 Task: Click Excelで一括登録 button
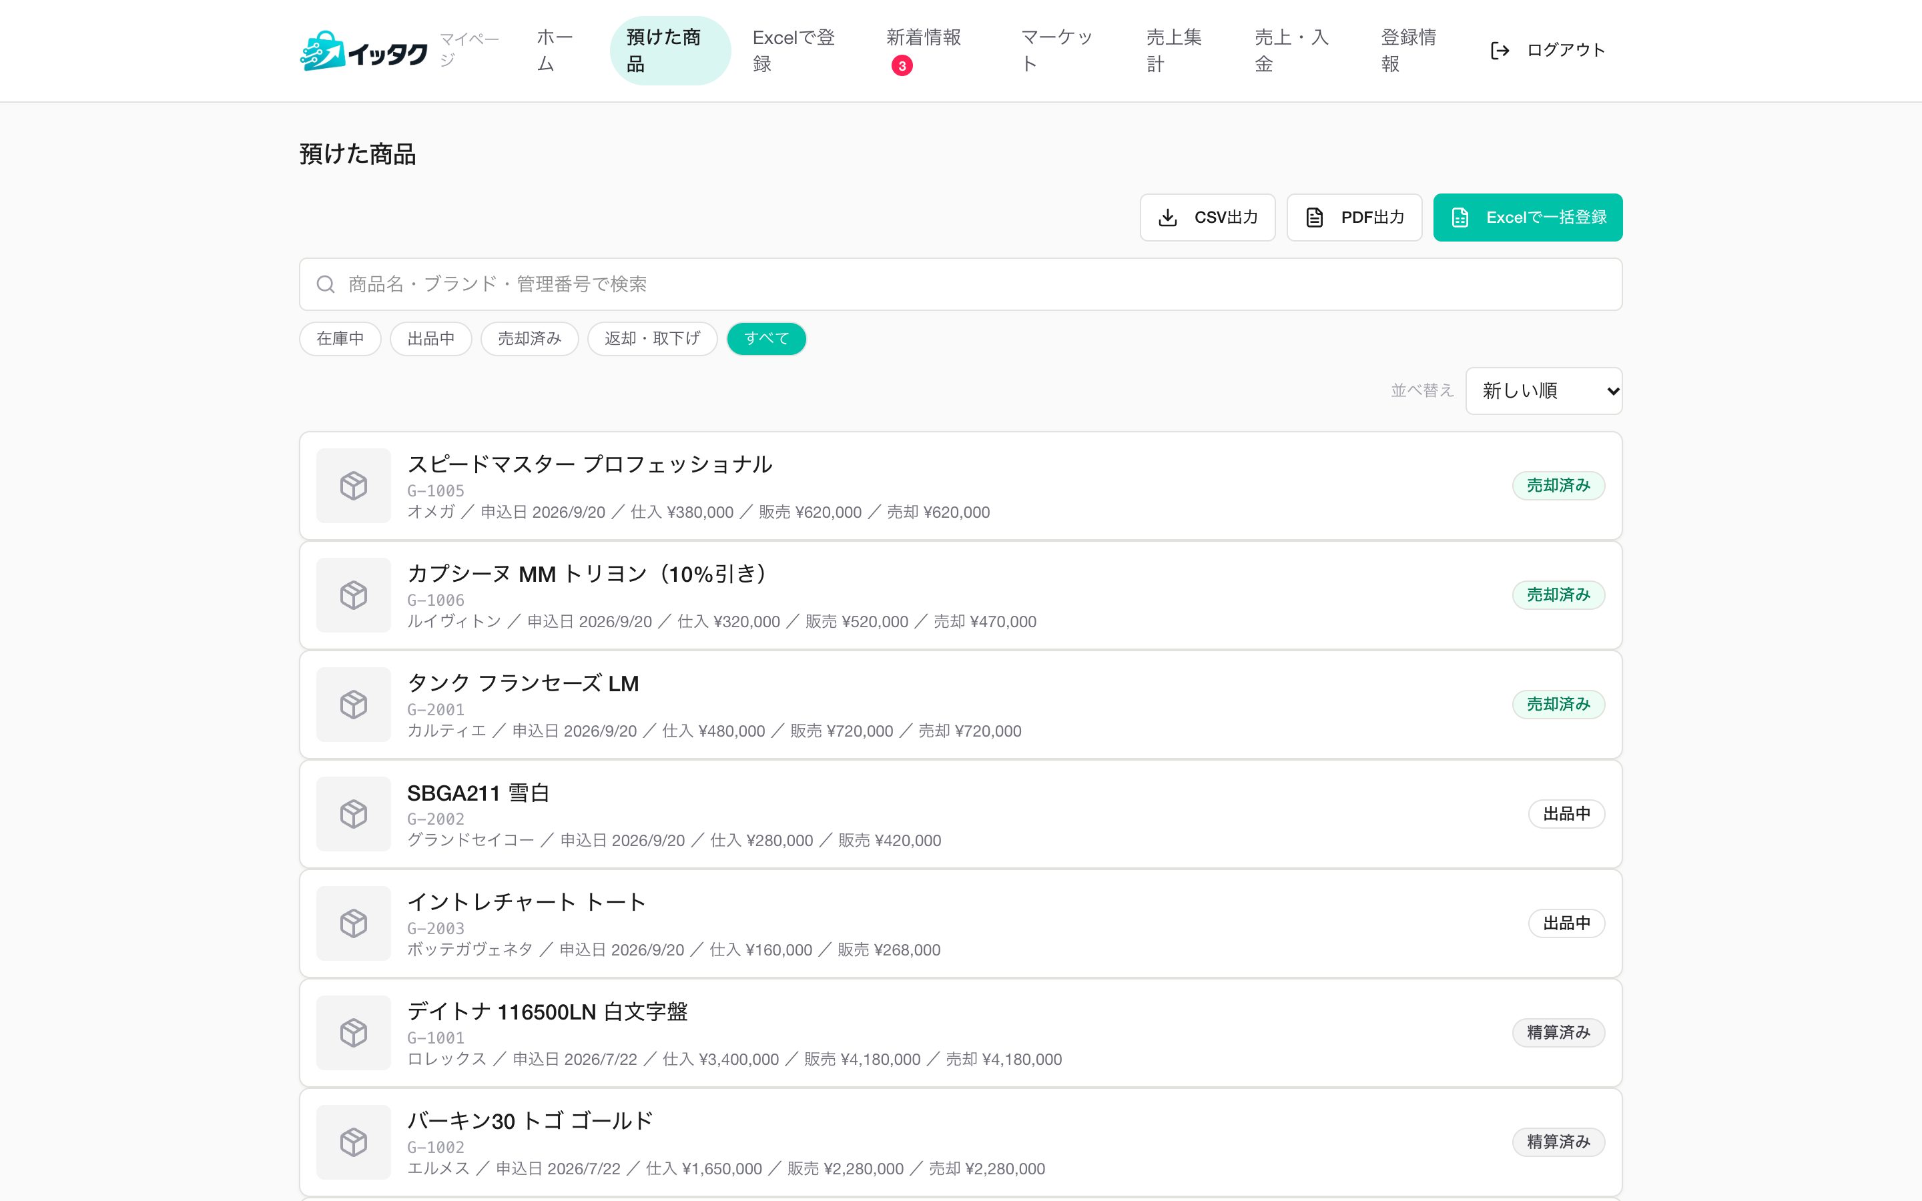(x=1528, y=218)
